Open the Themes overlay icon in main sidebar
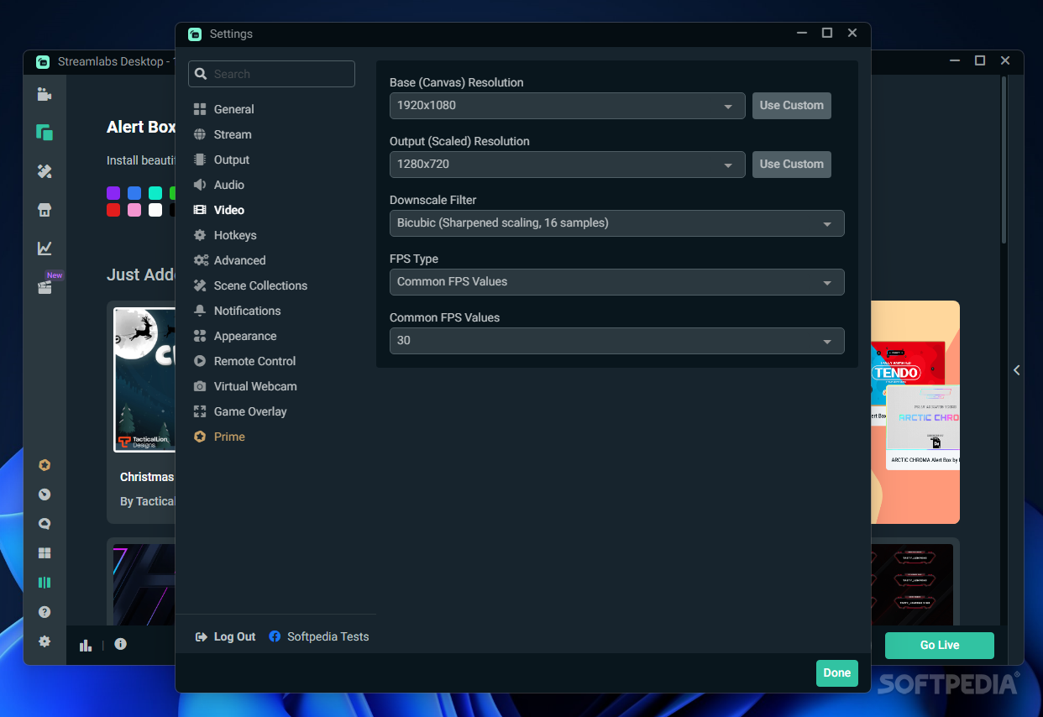1043x717 pixels. point(45,133)
